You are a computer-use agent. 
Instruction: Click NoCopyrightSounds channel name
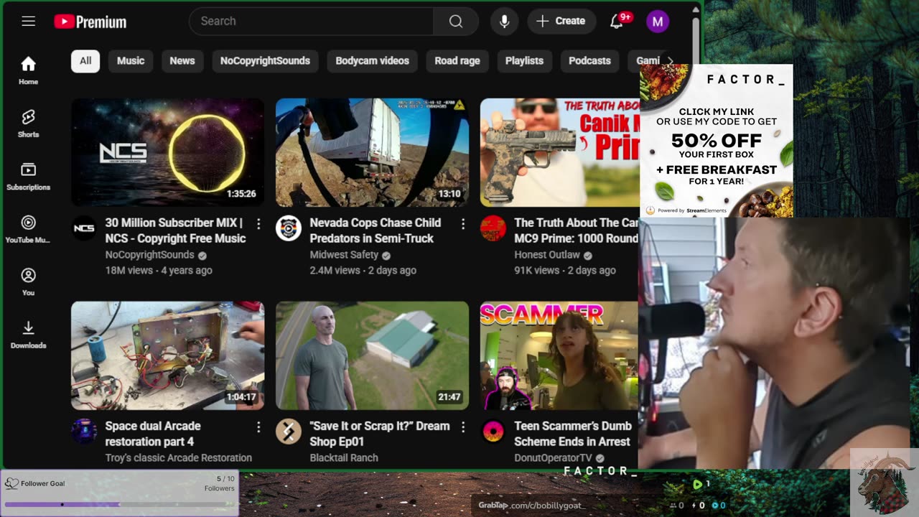point(149,255)
